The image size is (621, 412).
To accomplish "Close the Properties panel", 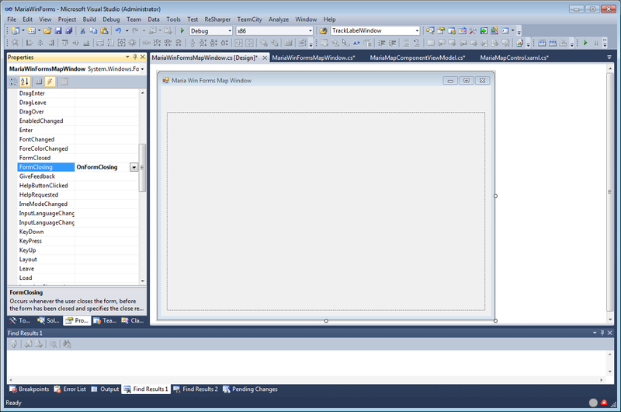I will 143,57.
